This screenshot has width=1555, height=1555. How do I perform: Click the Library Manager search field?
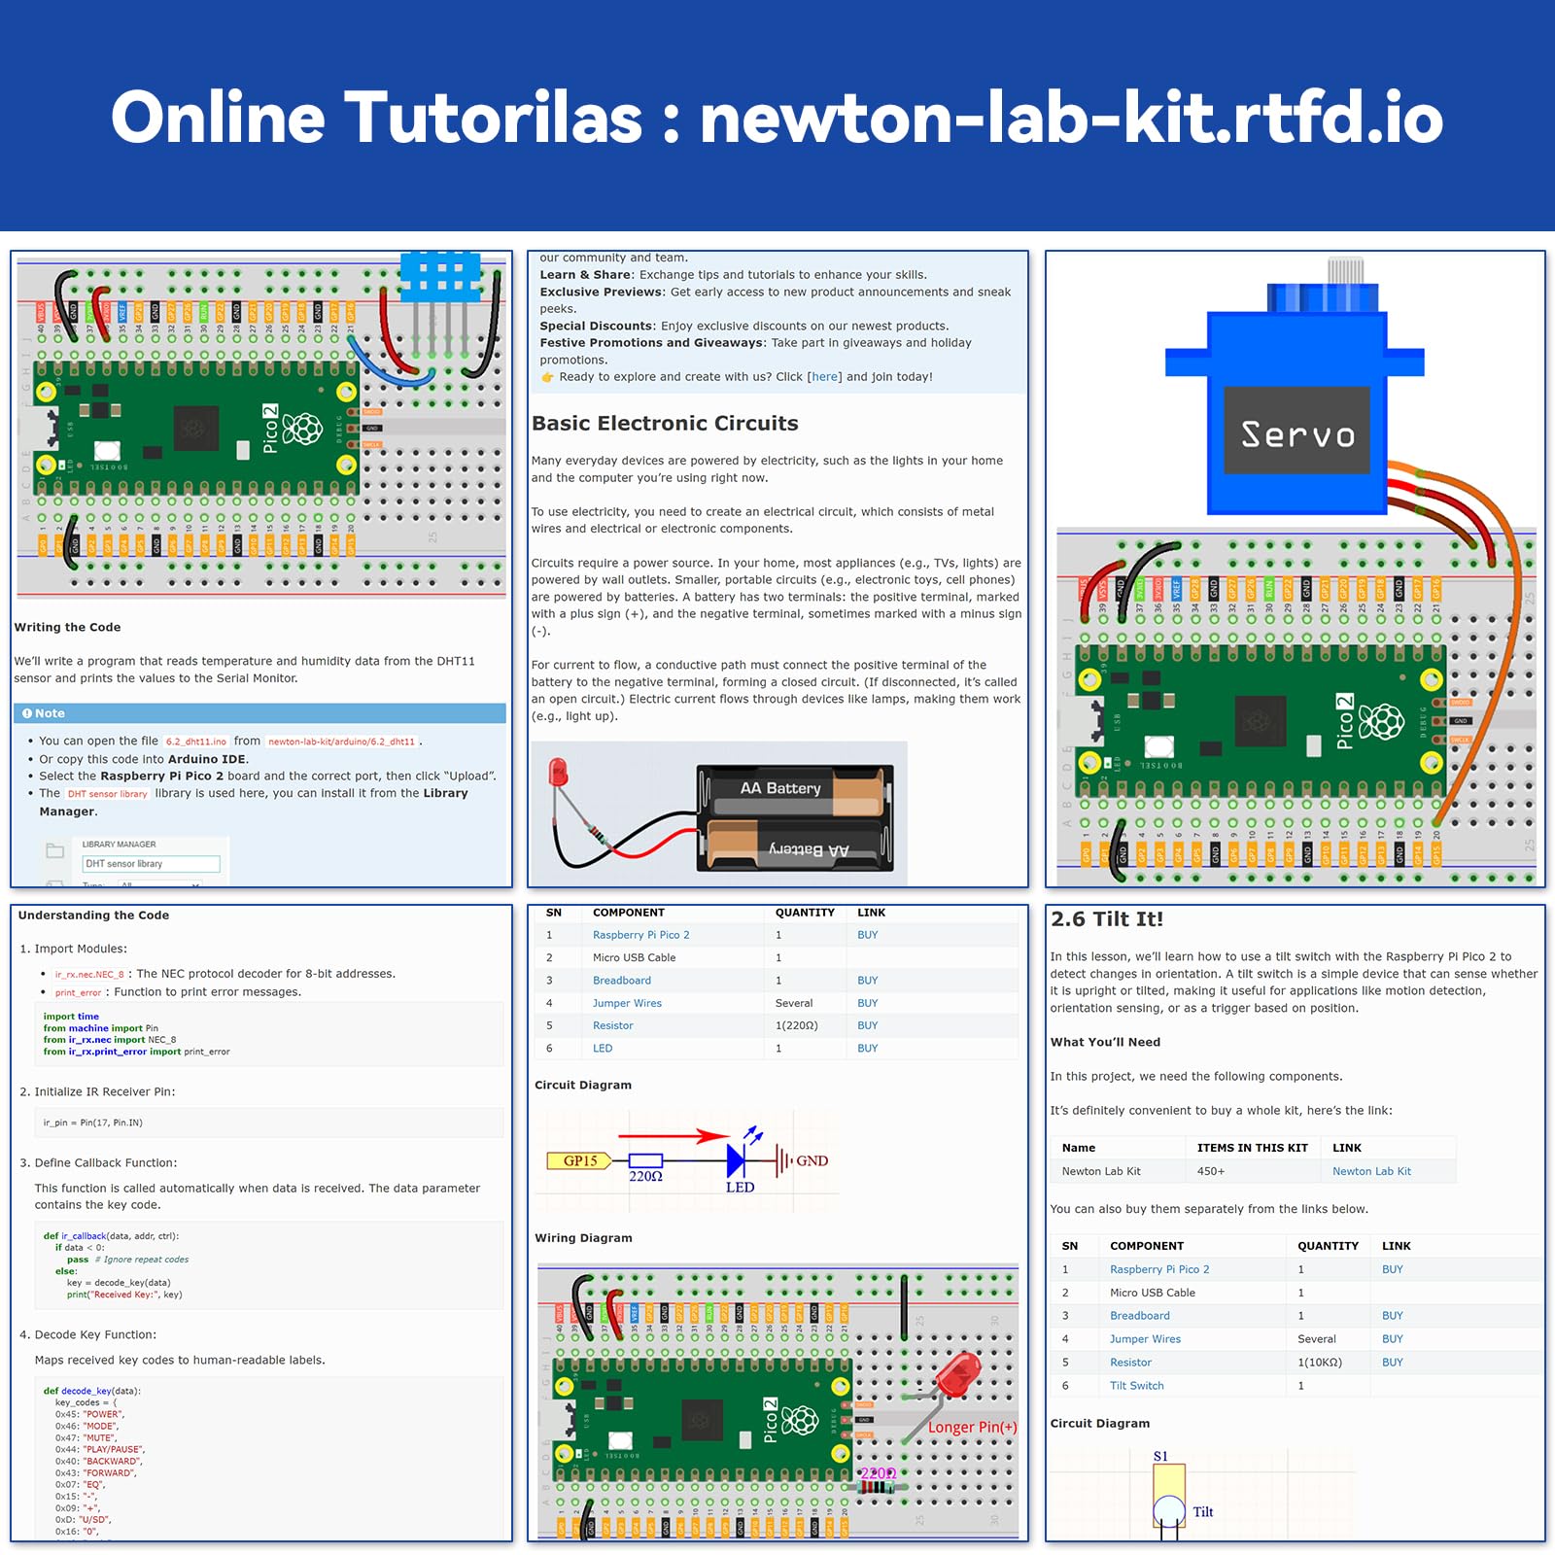tap(152, 864)
